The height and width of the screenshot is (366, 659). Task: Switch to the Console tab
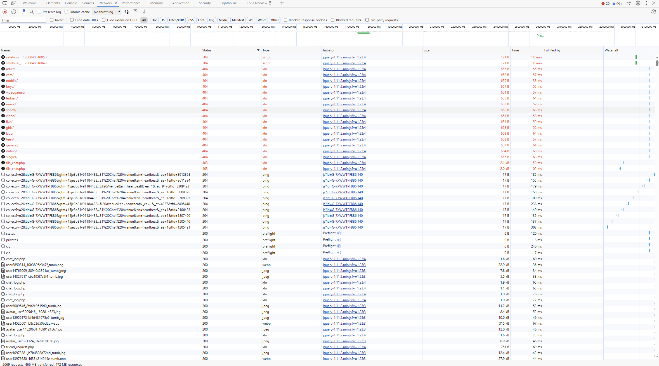pyautogui.click(x=71, y=3)
